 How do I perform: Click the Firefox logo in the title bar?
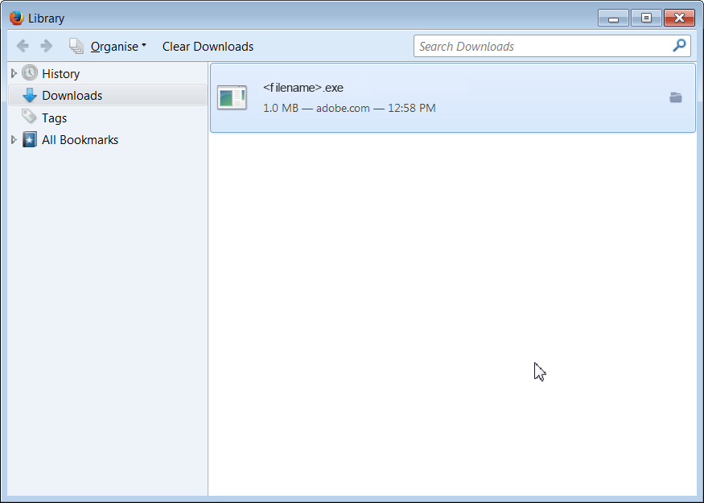point(16,17)
